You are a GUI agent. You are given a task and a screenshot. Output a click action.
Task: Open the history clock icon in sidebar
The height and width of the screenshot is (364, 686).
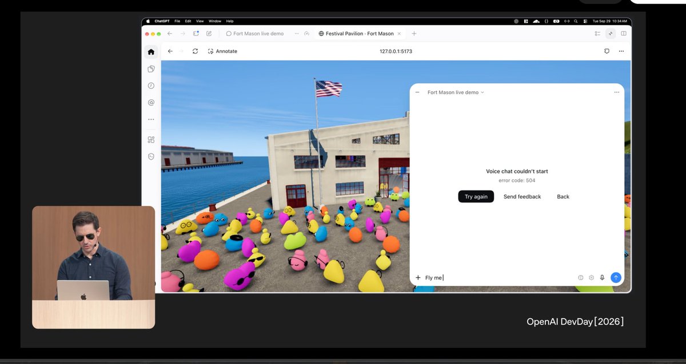[x=151, y=86]
